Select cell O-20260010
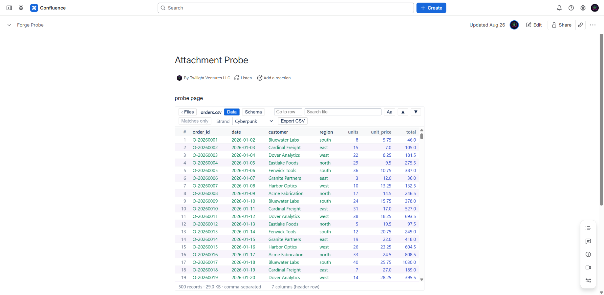Image resolution: width=604 pixels, height=295 pixels. [x=205, y=209]
